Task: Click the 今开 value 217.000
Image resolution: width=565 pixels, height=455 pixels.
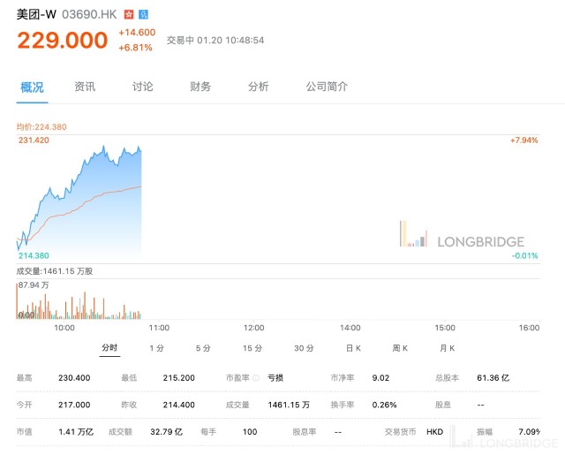Action: [74, 405]
